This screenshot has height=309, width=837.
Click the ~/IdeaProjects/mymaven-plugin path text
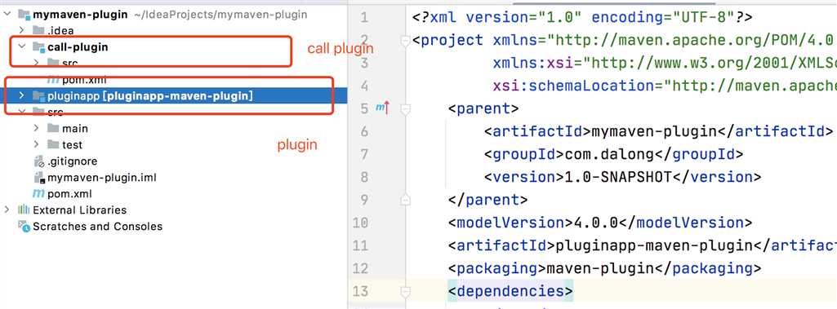[x=220, y=15]
